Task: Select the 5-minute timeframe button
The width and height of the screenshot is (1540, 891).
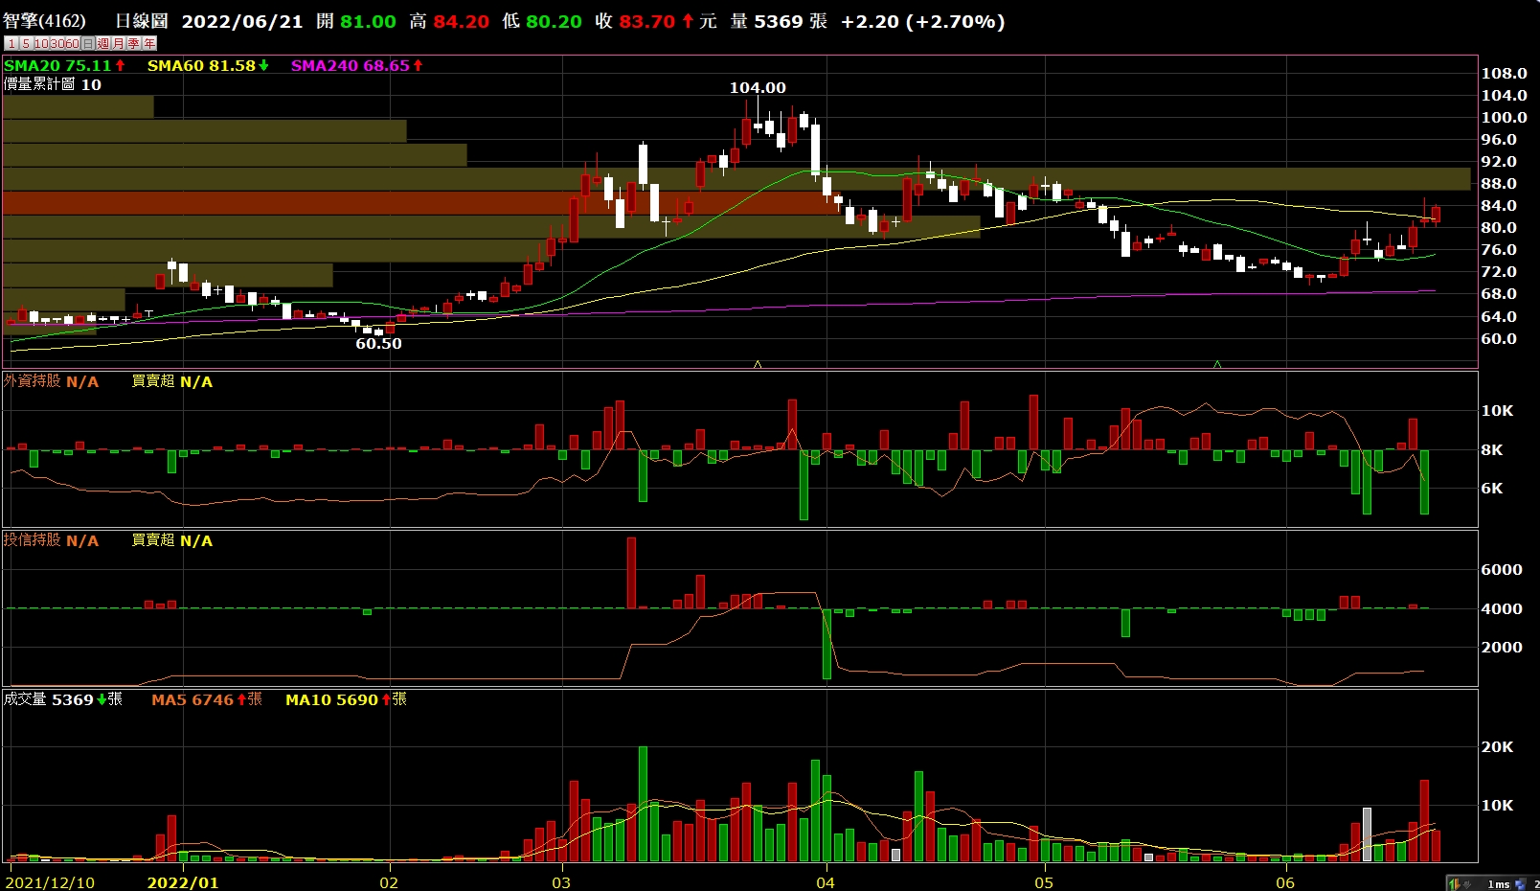Action: point(27,43)
